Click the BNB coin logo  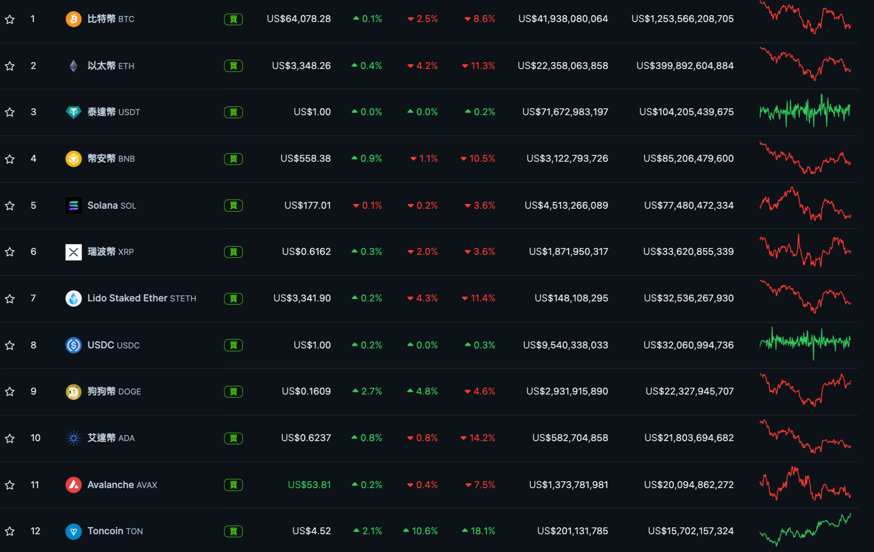pos(73,159)
